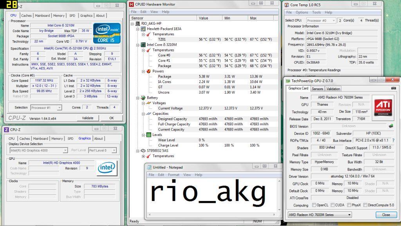Image resolution: width=401 pixels, height=226 pixels.
Task: Switch to the Validation tab in GPU-Z
Action: (x=333, y=89)
